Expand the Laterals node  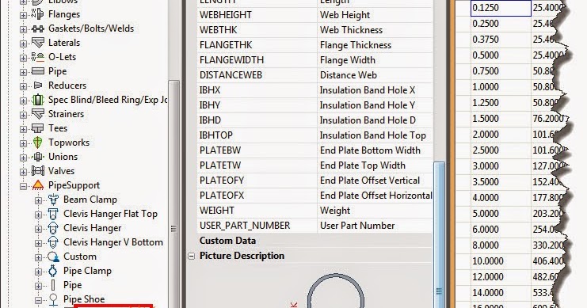(23, 44)
